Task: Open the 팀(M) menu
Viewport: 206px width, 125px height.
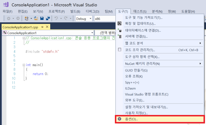Action: coord(109,11)
